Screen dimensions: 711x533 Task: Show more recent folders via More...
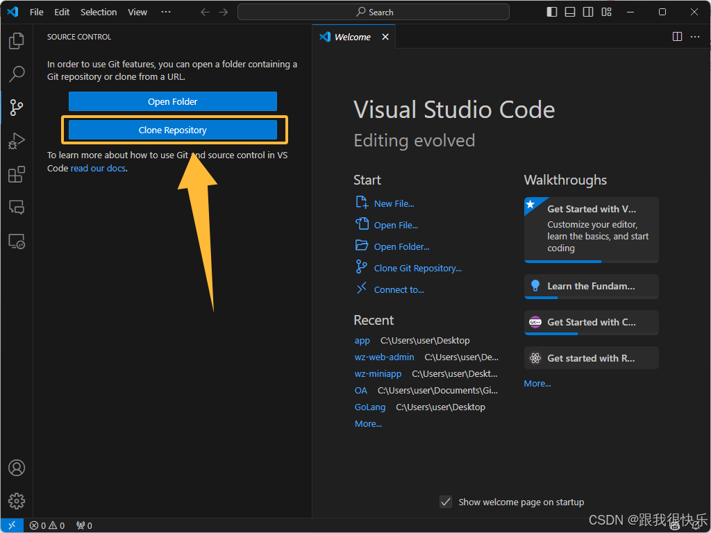point(368,424)
